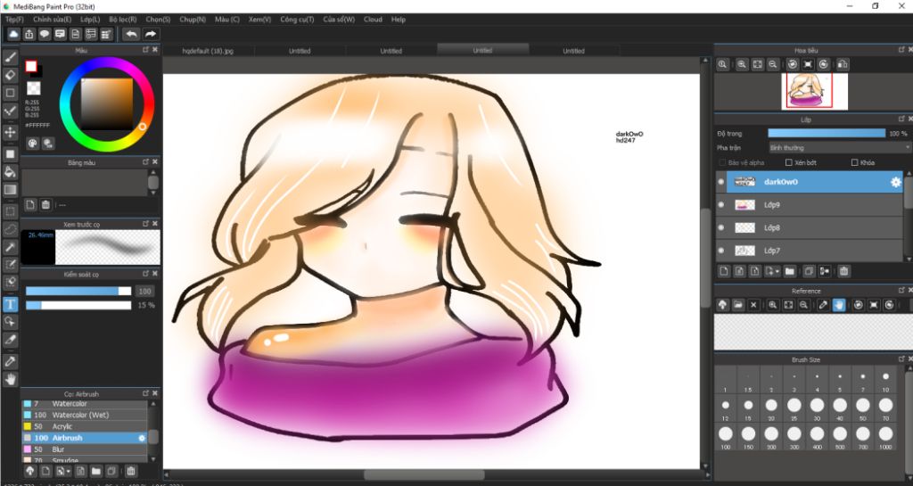The image size is (913, 486).
Task: Select eyedropper in Reference panel
Action: click(x=823, y=305)
